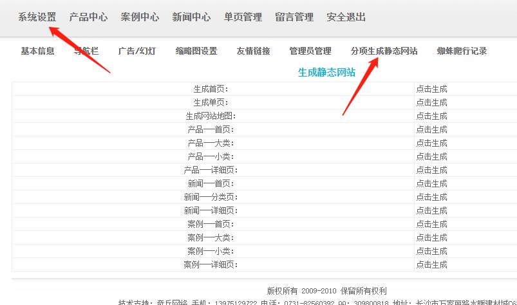Open the 案例中心 section
This screenshot has height=305, width=517.
[x=140, y=17]
